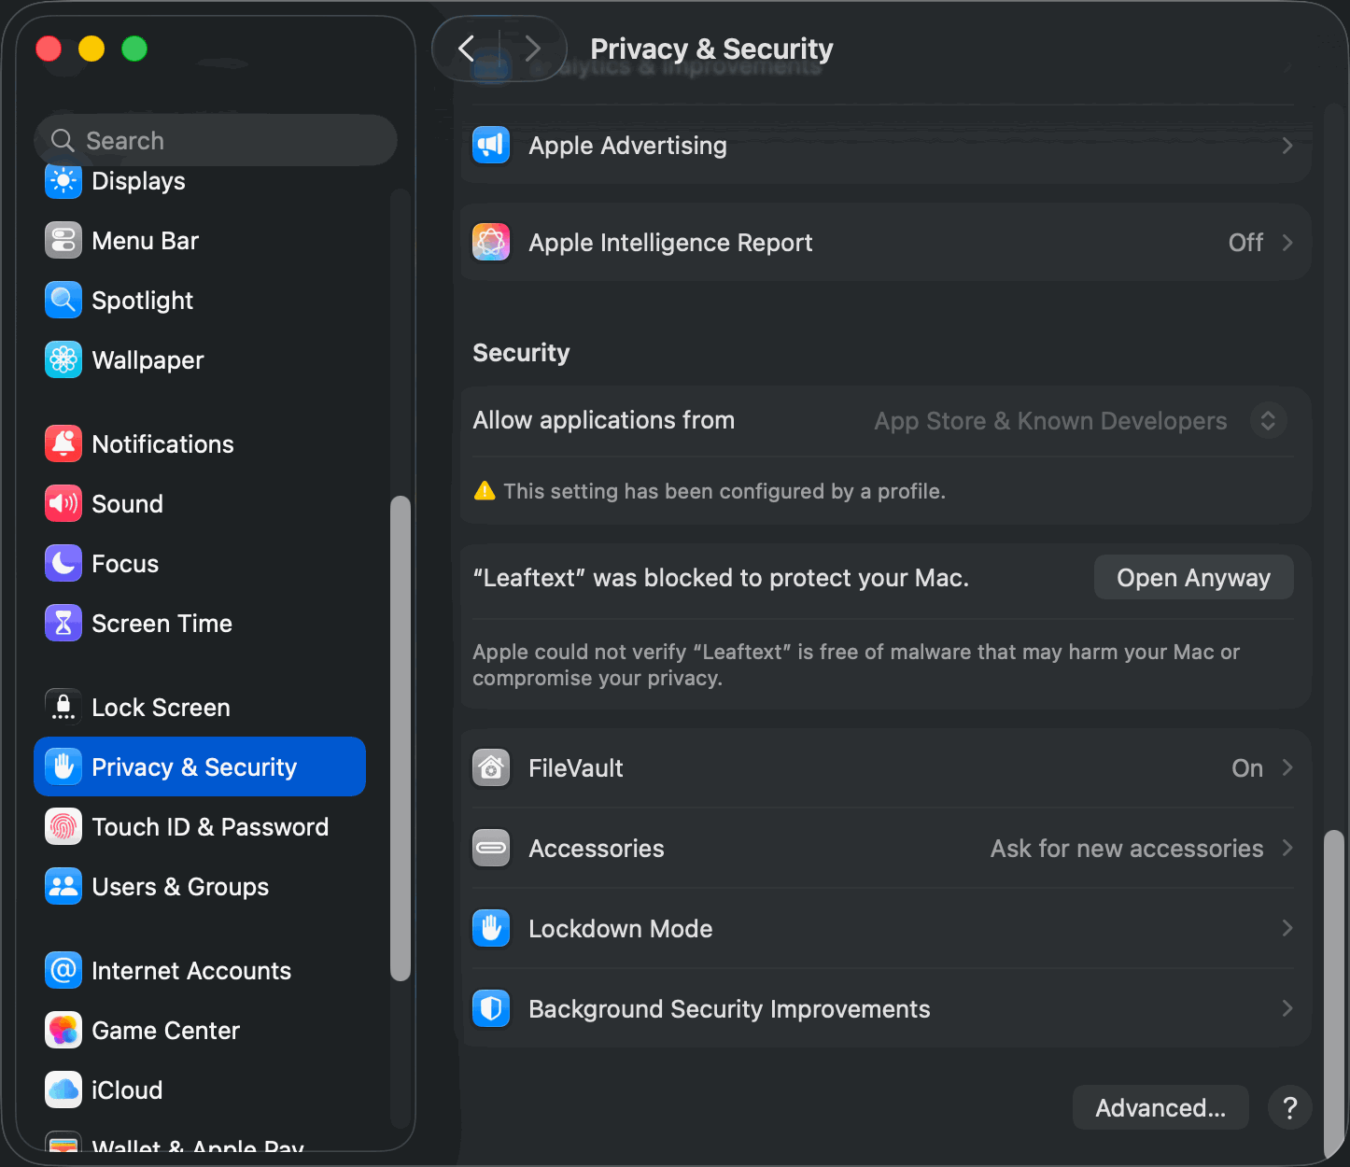The height and width of the screenshot is (1167, 1350).
Task: Select Lock Screen in the sidebar
Action: 200,708
